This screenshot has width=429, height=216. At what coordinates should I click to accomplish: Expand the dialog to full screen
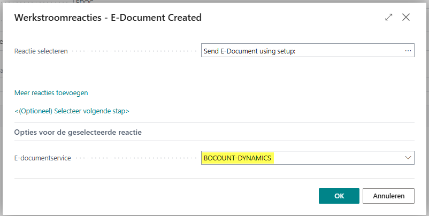click(389, 17)
